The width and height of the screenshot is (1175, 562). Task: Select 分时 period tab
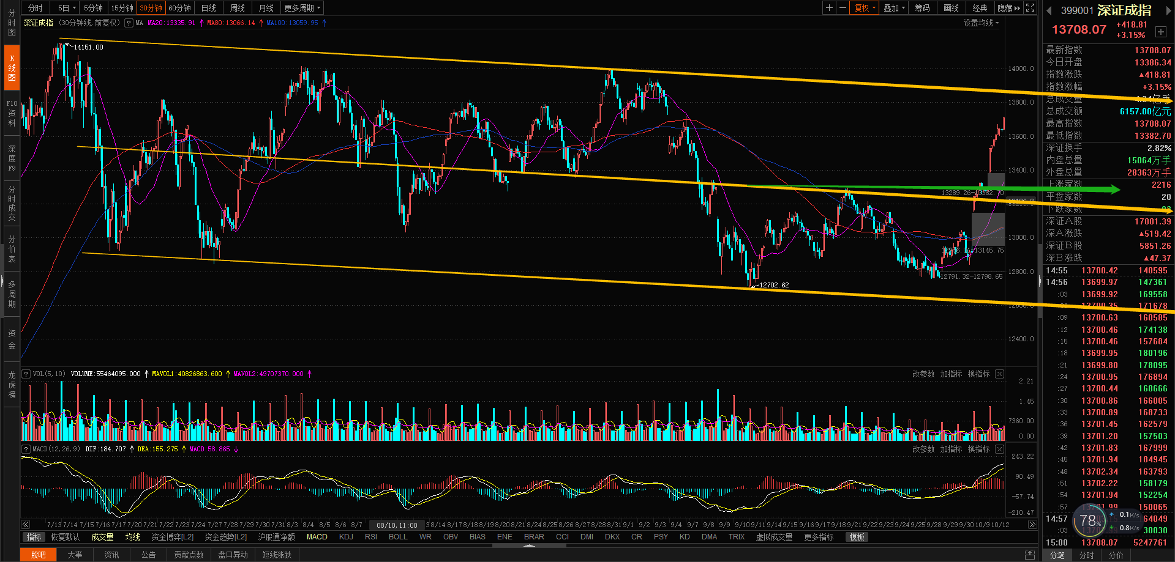(x=36, y=8)
